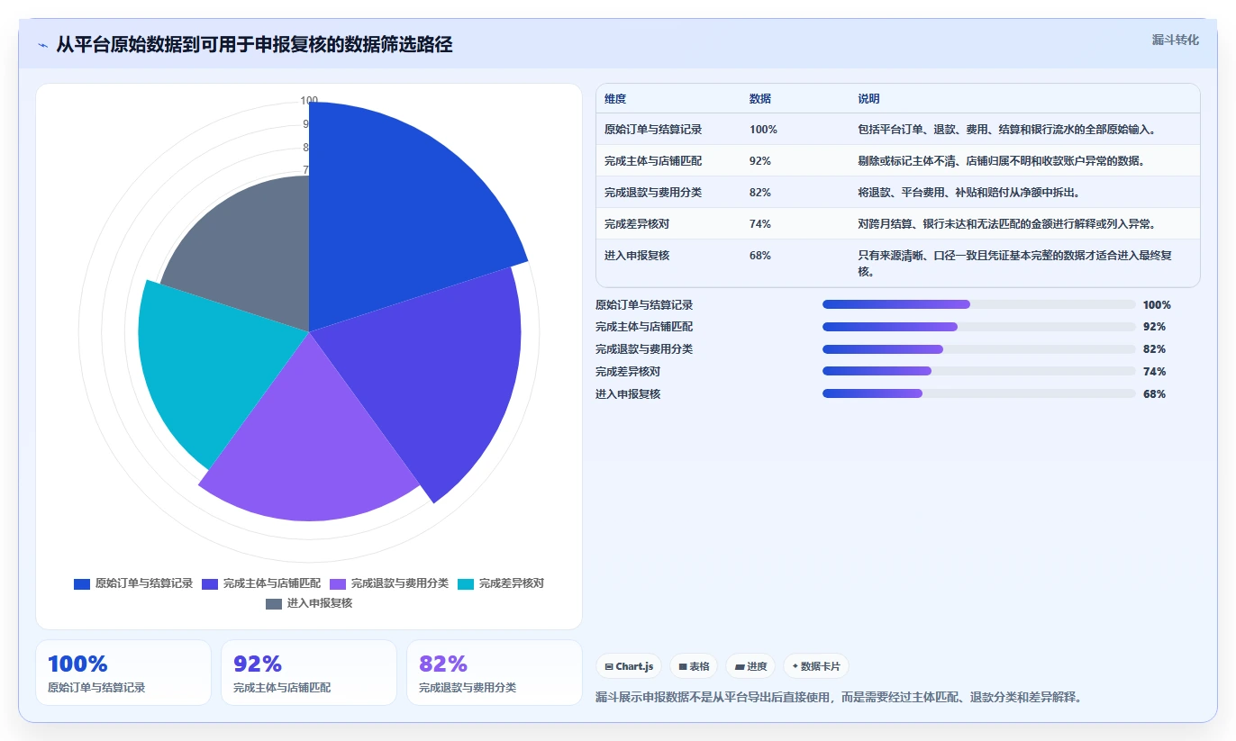Open the 82% 完成退款与费用分类 data card
Image resolution: width=1236 pixels, height=741 pixels.
click(495, 673)
